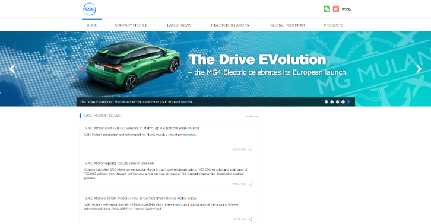Click the SAIC MOTOR NEWS section heading

click(102, 116)
